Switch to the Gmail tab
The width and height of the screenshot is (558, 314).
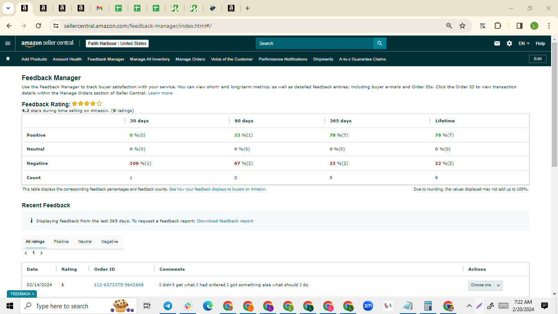pos(100,8)
